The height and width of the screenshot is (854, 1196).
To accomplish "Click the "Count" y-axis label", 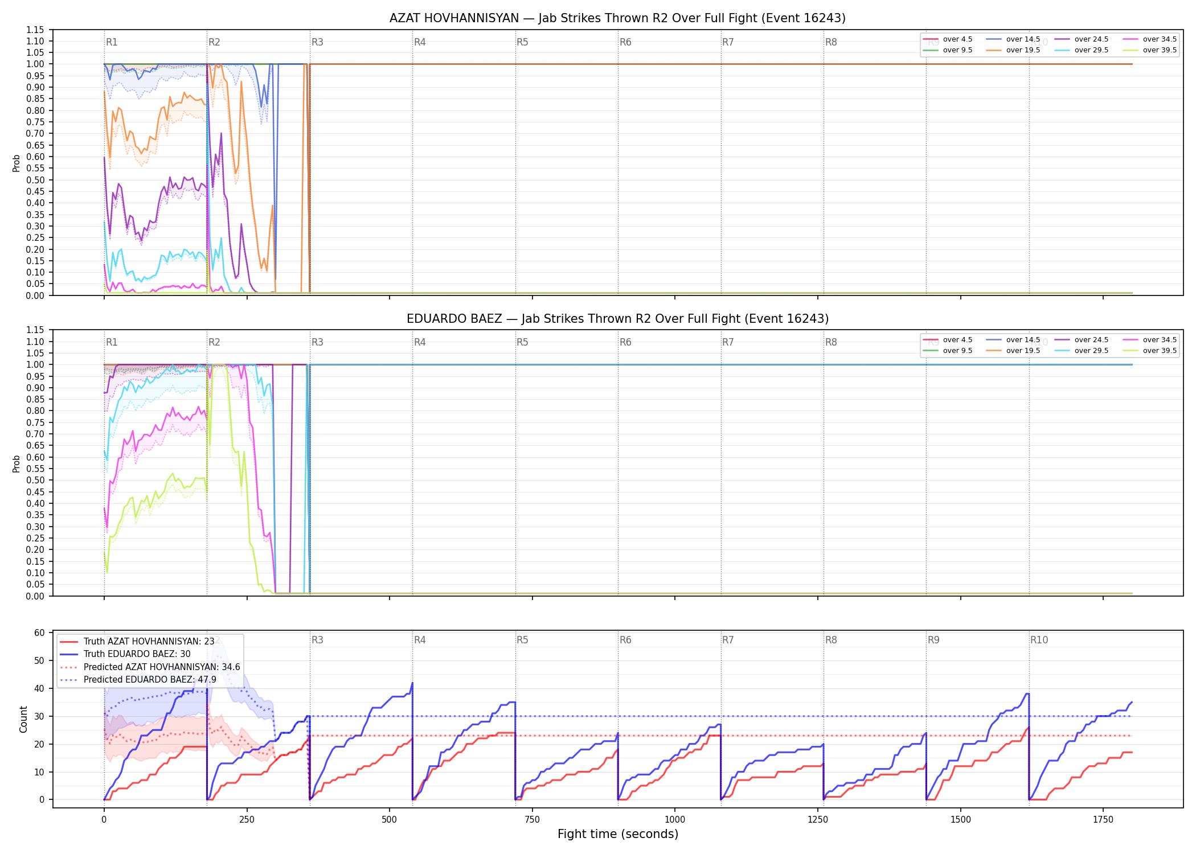I will (x=23, y=720).
